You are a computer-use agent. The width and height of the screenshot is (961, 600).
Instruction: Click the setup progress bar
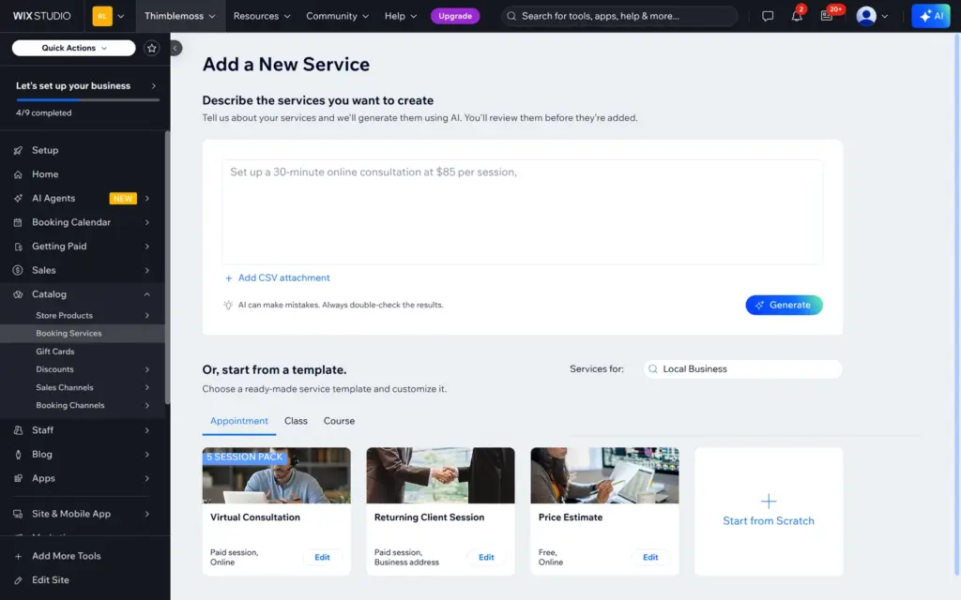pos(87,99)
